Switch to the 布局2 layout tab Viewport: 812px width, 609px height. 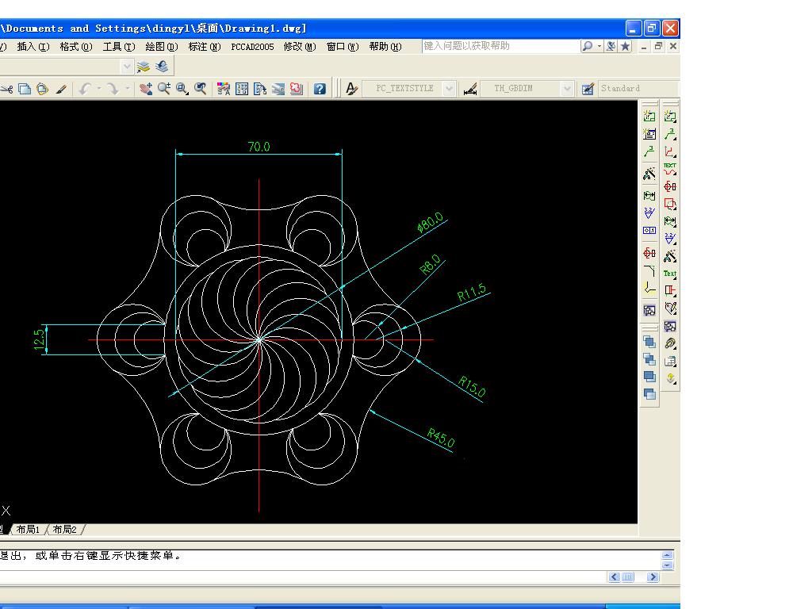[65, 529]
